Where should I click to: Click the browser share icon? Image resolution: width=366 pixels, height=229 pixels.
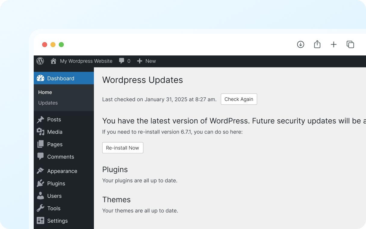[317, 44]
